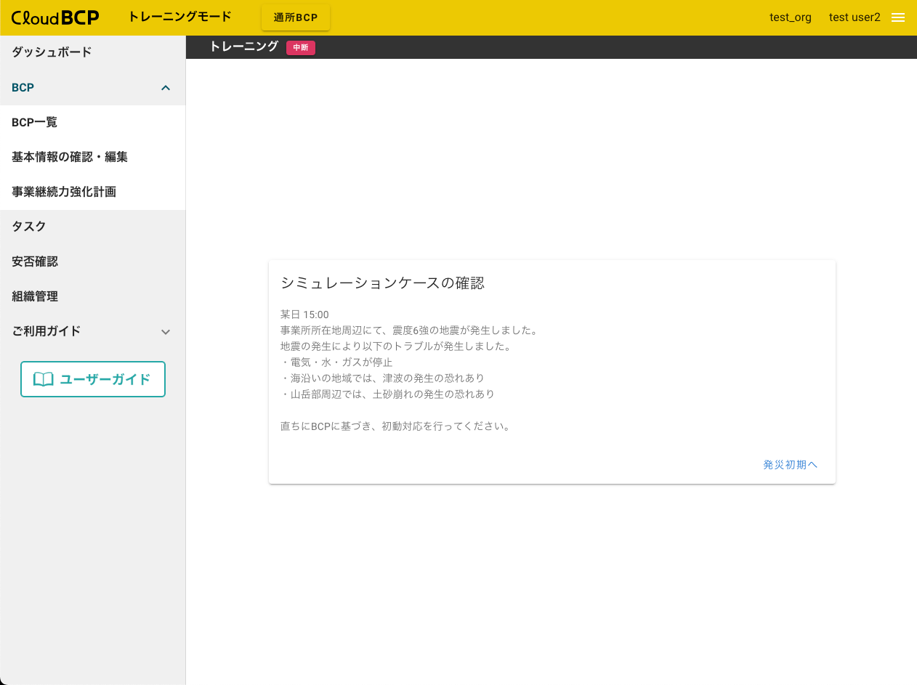This screenshot has width=917, height=685.
Task: Click the トレーニングモード header label
Action: point(179,17)
